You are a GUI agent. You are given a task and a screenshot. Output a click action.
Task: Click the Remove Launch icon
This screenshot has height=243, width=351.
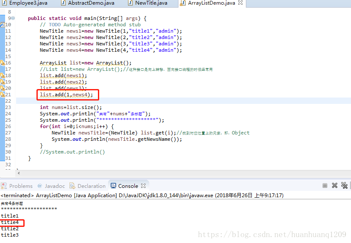(334, 185)
